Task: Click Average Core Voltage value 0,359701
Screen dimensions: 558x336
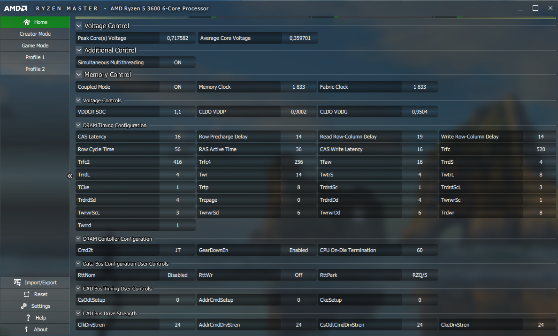Action: pos(300,38)
